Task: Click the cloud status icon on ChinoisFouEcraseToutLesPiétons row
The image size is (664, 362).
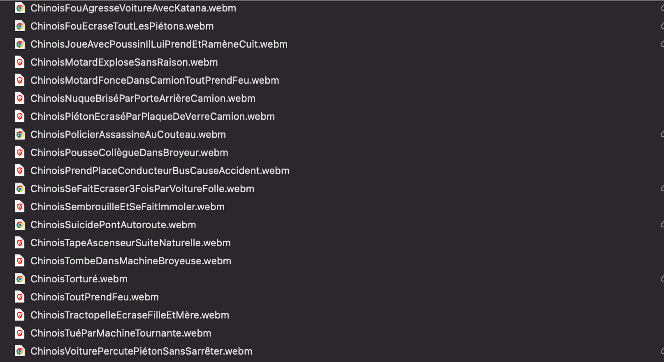Action: [662, 26]
